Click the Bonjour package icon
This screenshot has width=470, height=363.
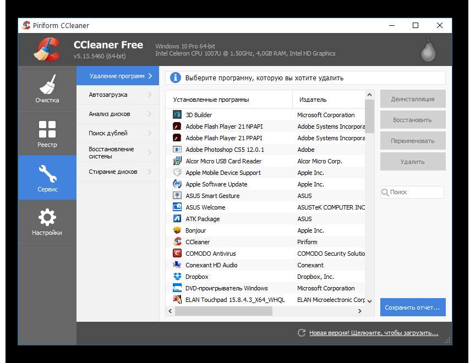[x=177, y=230]
